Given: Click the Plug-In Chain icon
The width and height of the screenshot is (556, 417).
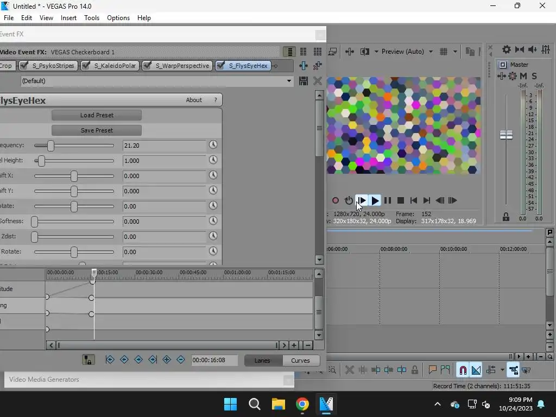Looking at the screenshot, I should 303,66.
